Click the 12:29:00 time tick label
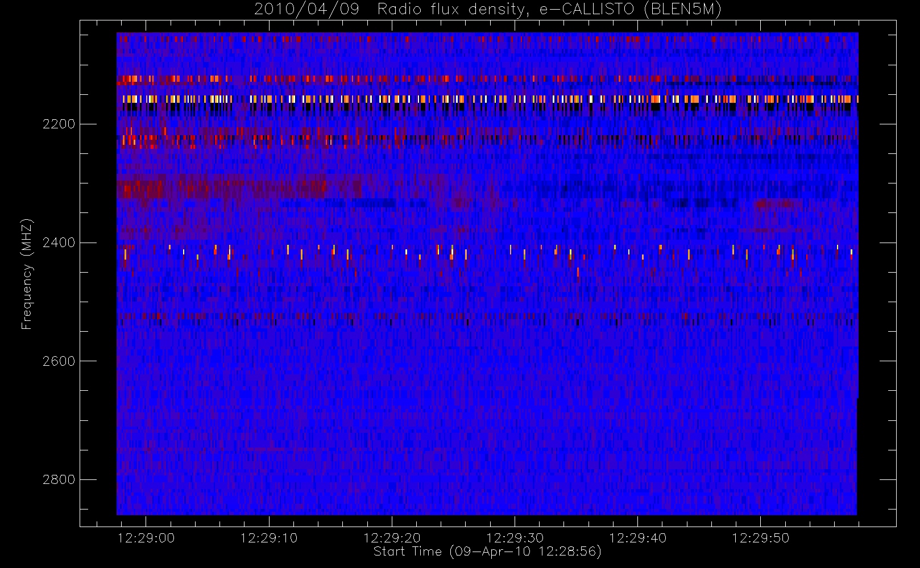Viewport: 920px width, 568px height. pyautogui.click(x=146, y=538)
